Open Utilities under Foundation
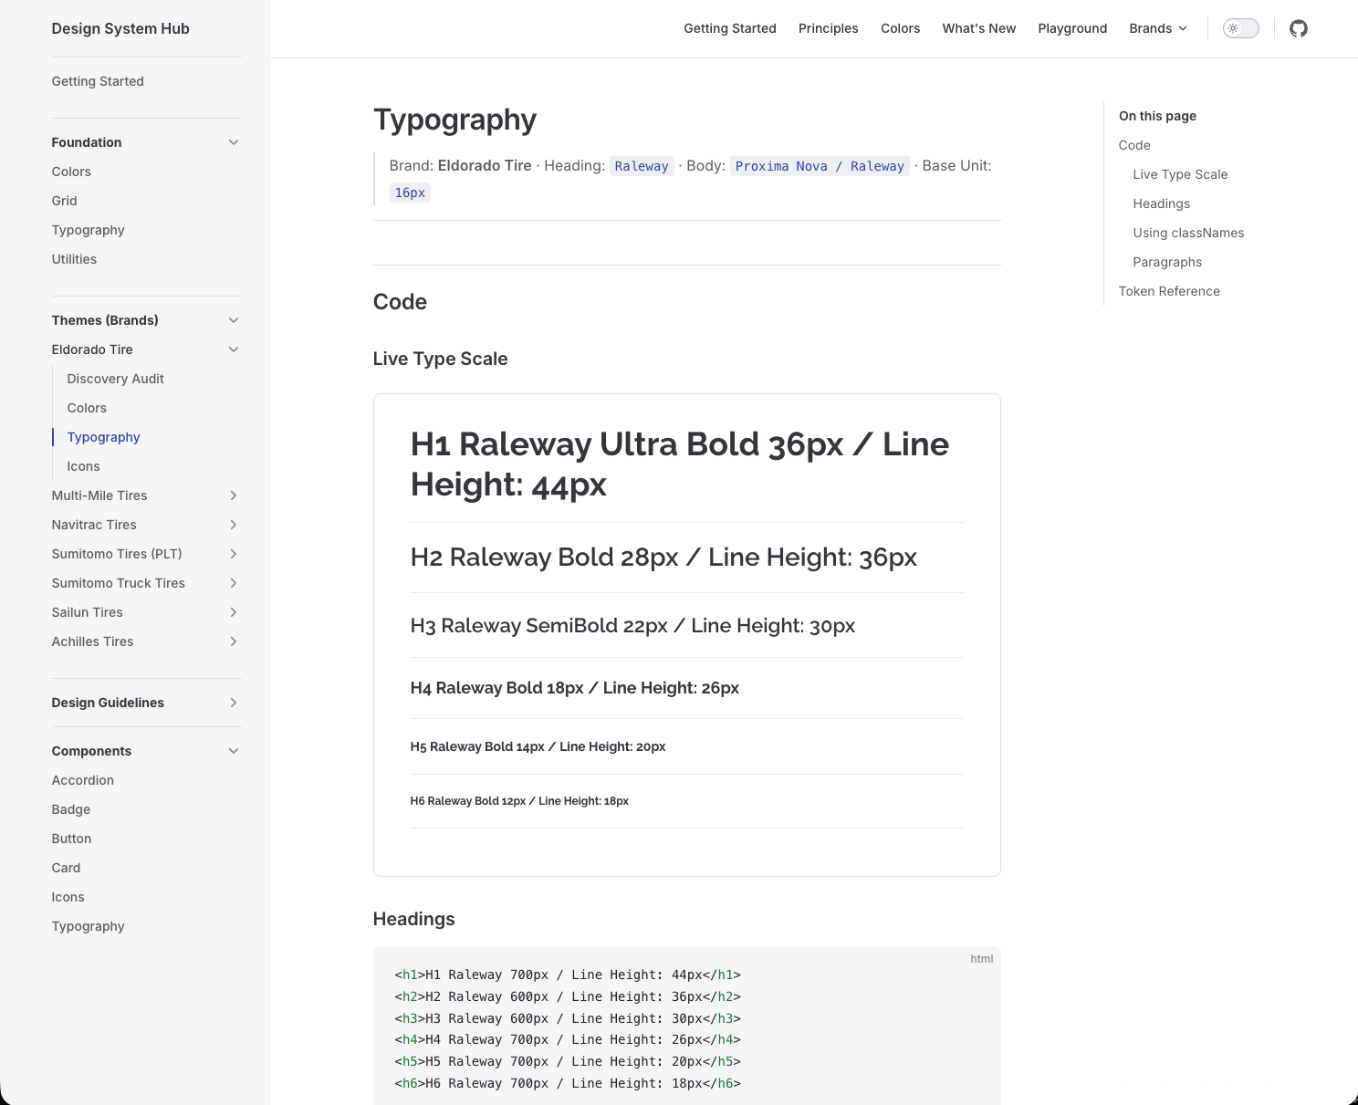Viewport: 1358px width, 1105px height. [x=74, y=259]
